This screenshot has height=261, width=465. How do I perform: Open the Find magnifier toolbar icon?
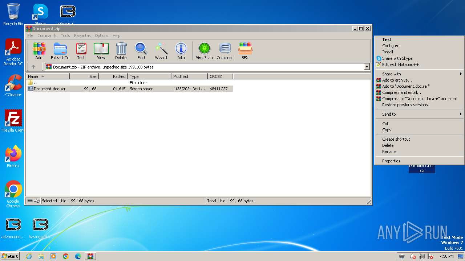(141, 51)
